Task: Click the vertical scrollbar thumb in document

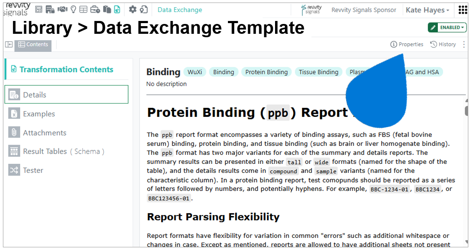Action: pos(467,111)
